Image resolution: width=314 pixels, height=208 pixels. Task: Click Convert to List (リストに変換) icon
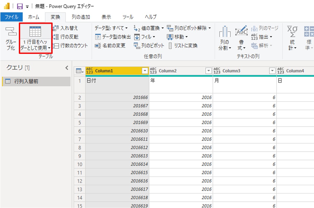pos(170,46)
